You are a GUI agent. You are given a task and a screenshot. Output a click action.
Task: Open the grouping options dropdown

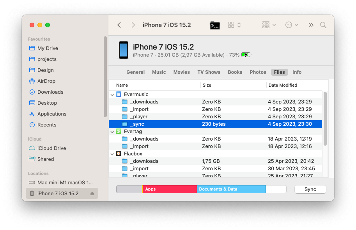pyautogui.click(x=268, y=25)
